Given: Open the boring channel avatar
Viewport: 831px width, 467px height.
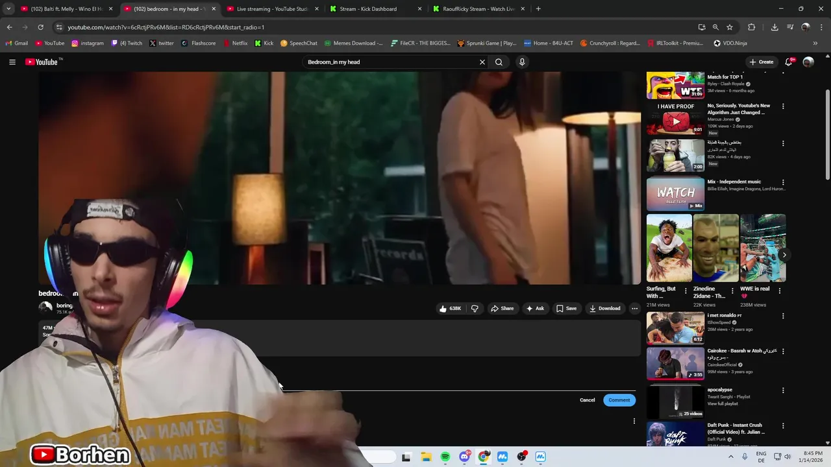Looking at the screenshot, I should (x=45, y=308).
